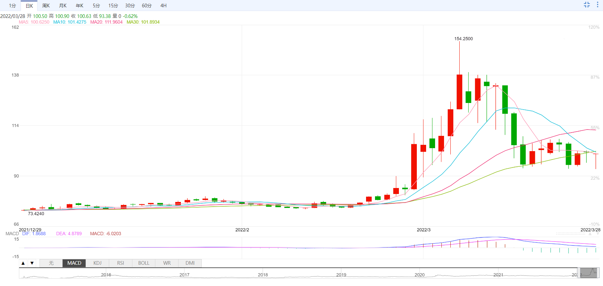This screenshot has height=286, width=603.
Task: Select the 日K daily candlestick tab
Action: point(29,6)
